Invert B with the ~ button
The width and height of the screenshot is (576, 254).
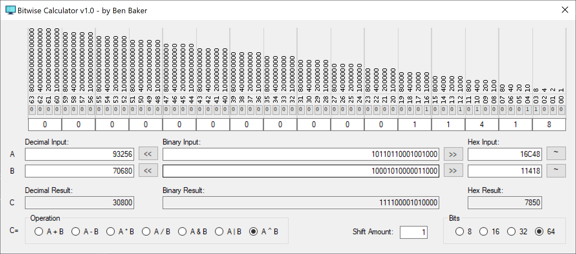556,171
